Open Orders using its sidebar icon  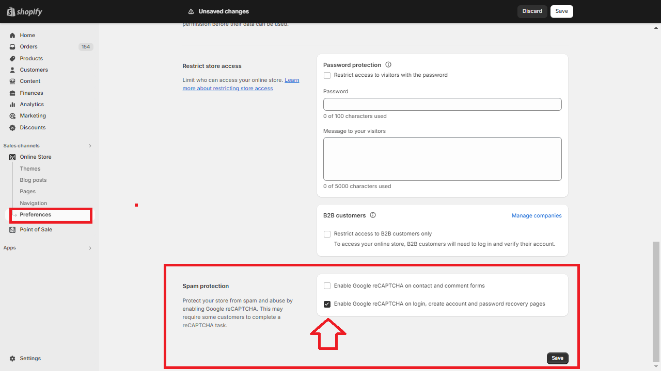click(x=12, y=46)
